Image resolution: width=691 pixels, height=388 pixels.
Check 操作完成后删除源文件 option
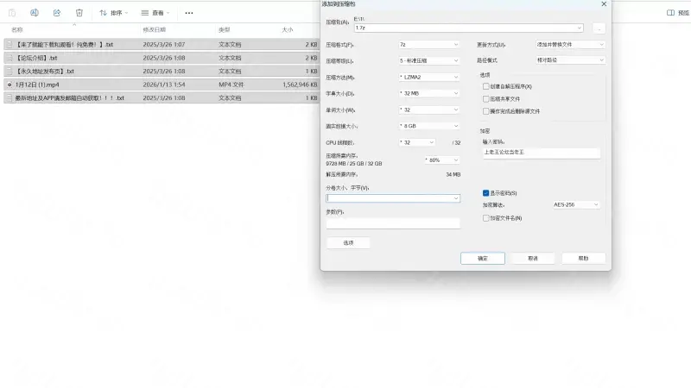486,111
